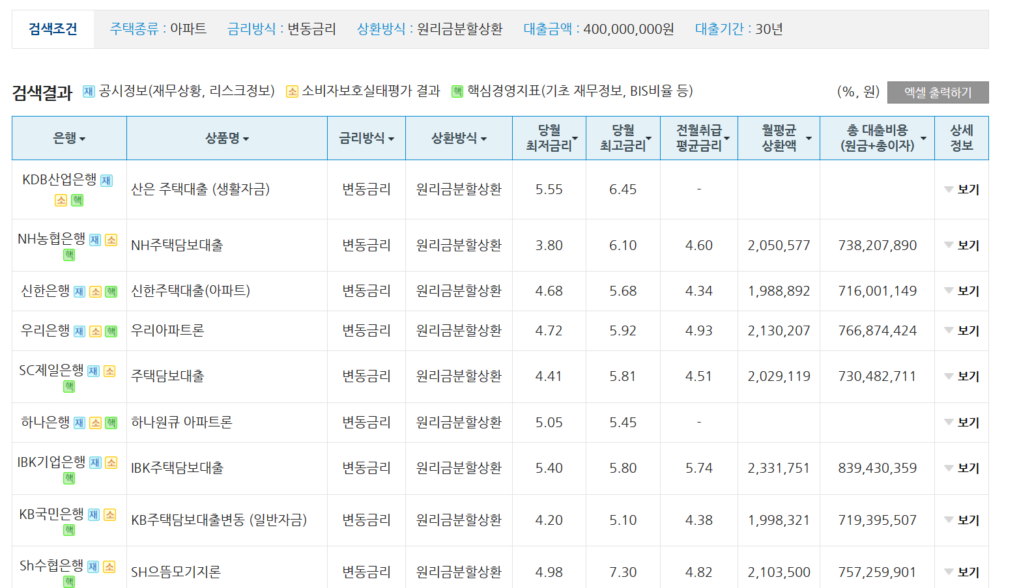The height and width of the screenshot is (588, 1019).
Task: Sort table by 상환방식 header
Action: (459, 138)
